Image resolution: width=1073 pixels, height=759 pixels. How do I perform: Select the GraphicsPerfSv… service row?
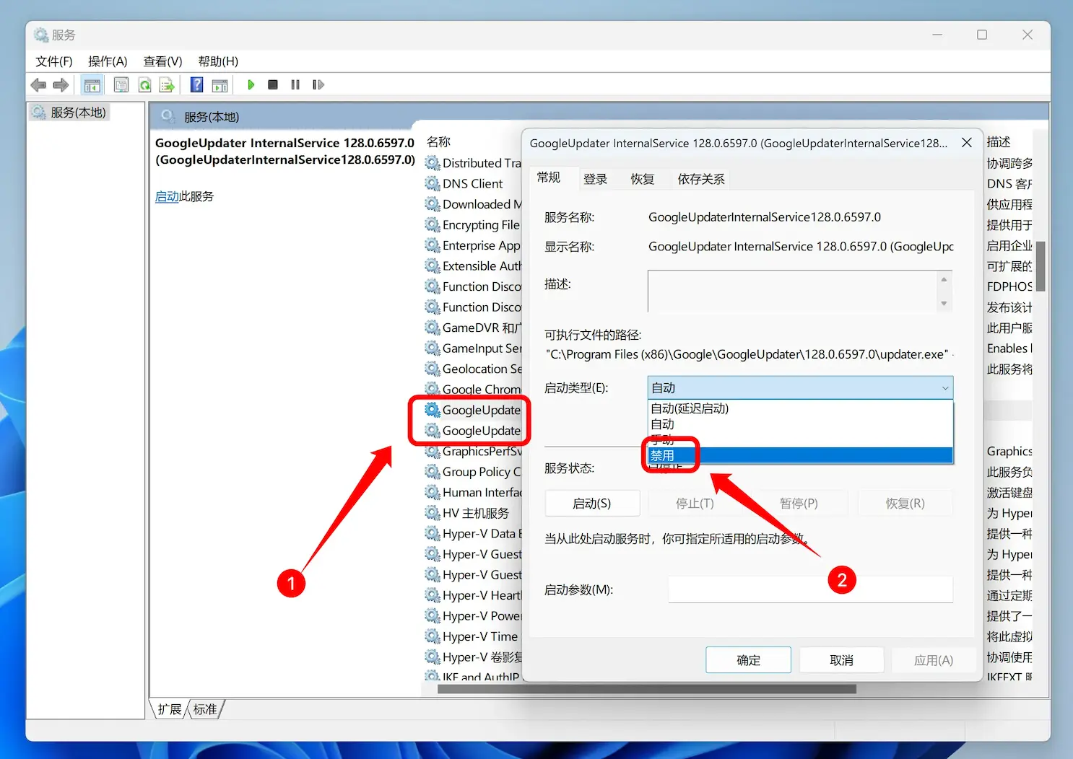tap(473, 453)
